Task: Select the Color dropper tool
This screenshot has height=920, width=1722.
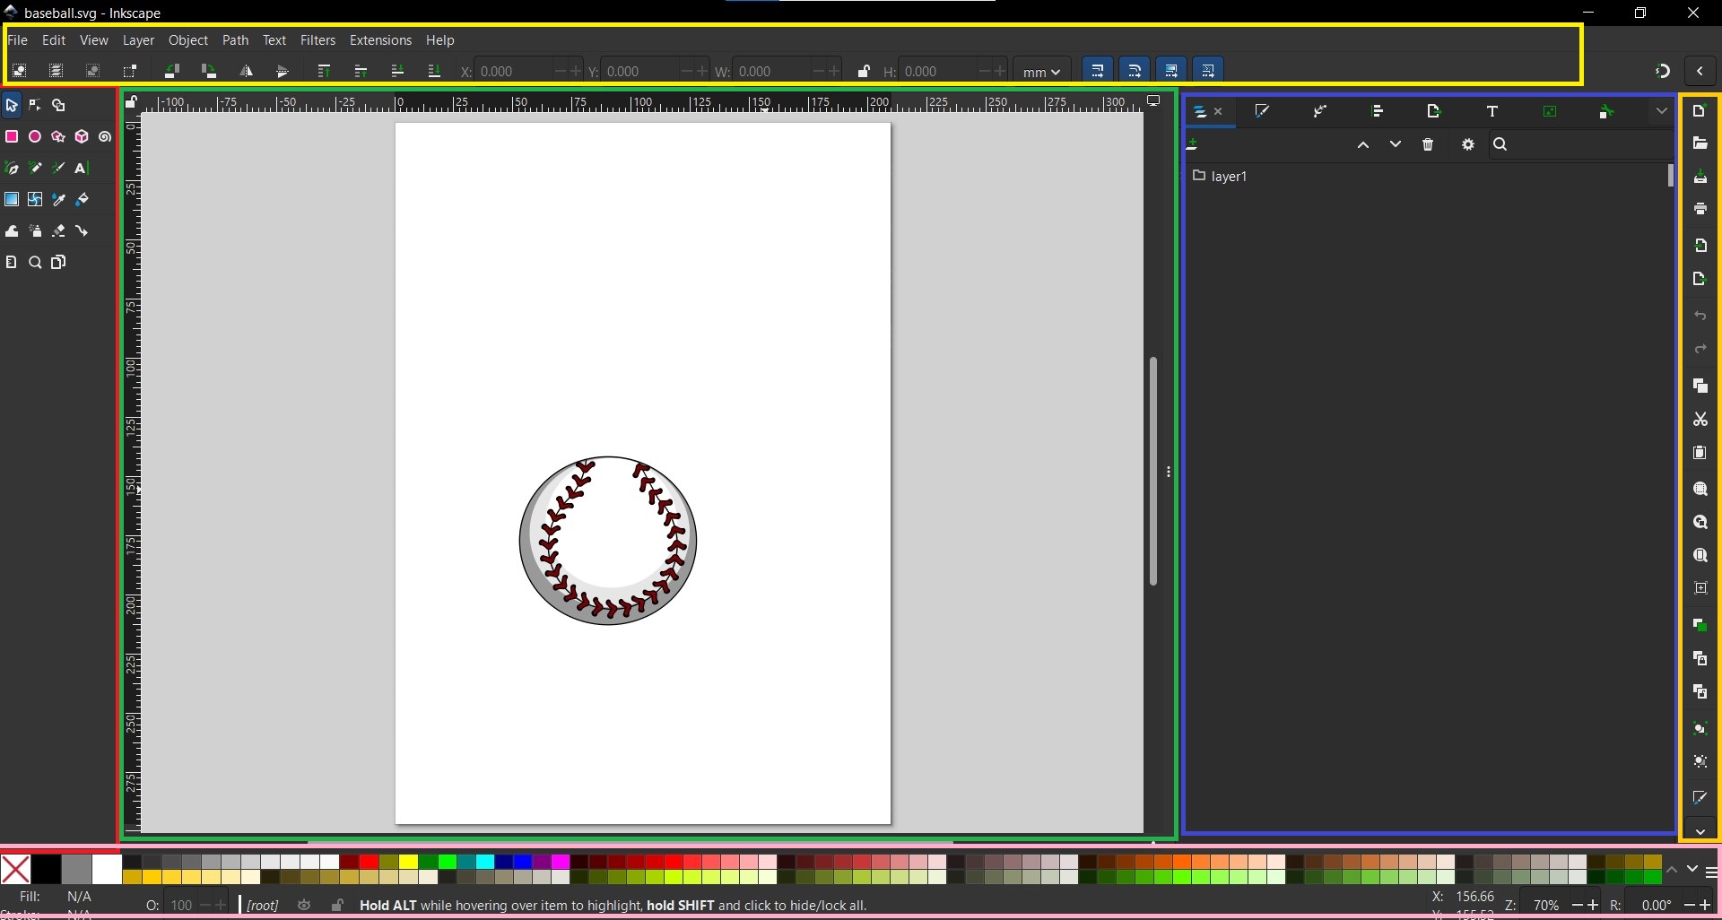Action: tap(58, 200)
